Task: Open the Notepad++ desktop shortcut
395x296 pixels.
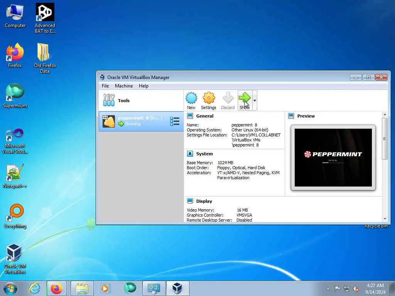Action: [x=15, y=176]
